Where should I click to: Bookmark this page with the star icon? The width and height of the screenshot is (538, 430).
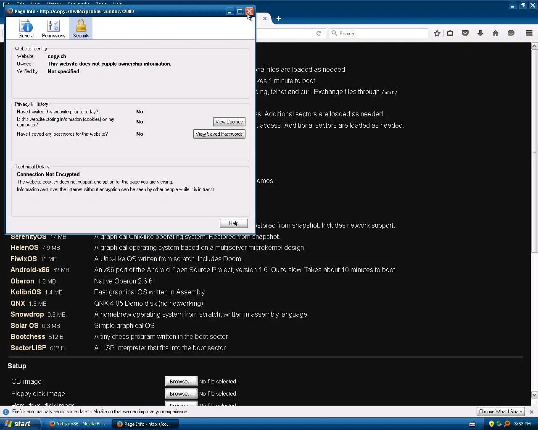[x=437, y=33]
